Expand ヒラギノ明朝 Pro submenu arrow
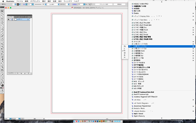The width and height of the screenshot is (196, 123). tap(193, 28)
